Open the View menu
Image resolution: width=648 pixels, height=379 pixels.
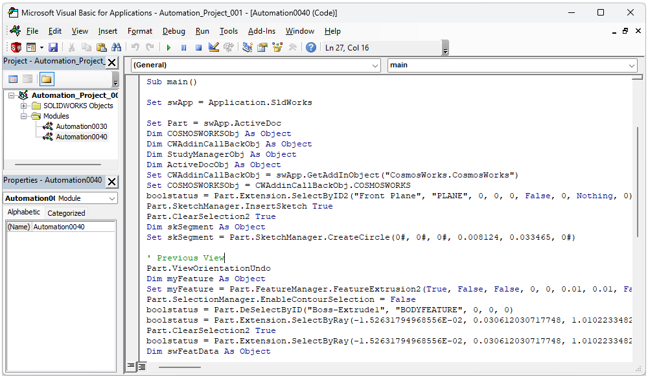pos(80,31)
